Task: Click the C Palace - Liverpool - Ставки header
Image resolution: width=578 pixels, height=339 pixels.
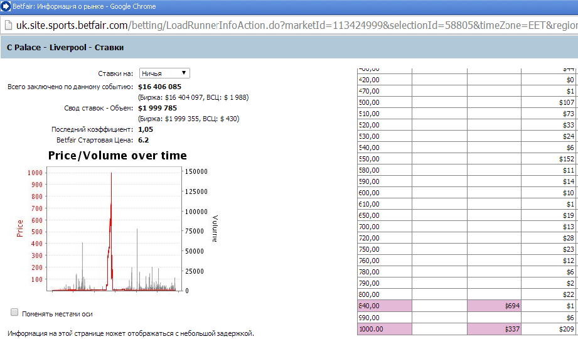Action: click(x=65, y=47)
